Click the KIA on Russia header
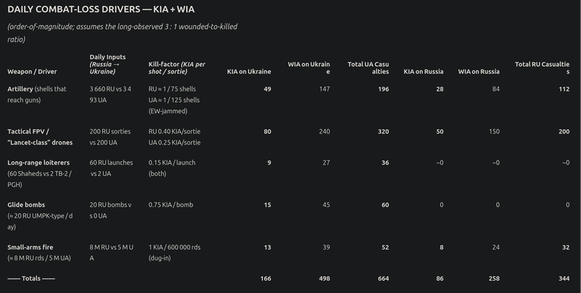 click(x=423, y=72)
